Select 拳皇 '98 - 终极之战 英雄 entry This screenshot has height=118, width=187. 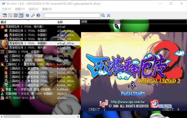tap(30, 89)
